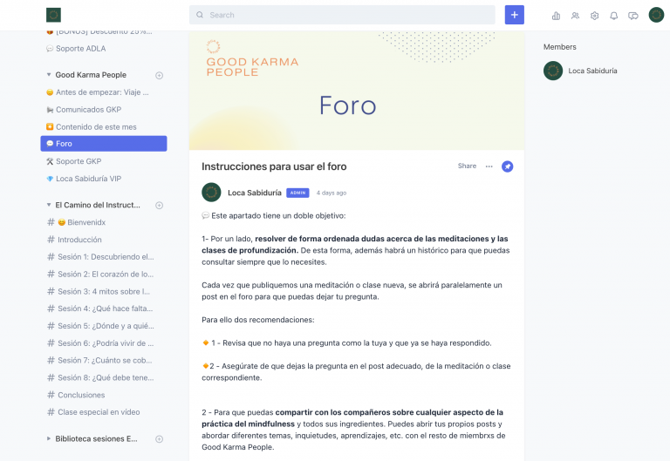This screenshot has width=670, height=461.
Task: Expand the Biblioteca sesiones group
Action: point(49,438)
